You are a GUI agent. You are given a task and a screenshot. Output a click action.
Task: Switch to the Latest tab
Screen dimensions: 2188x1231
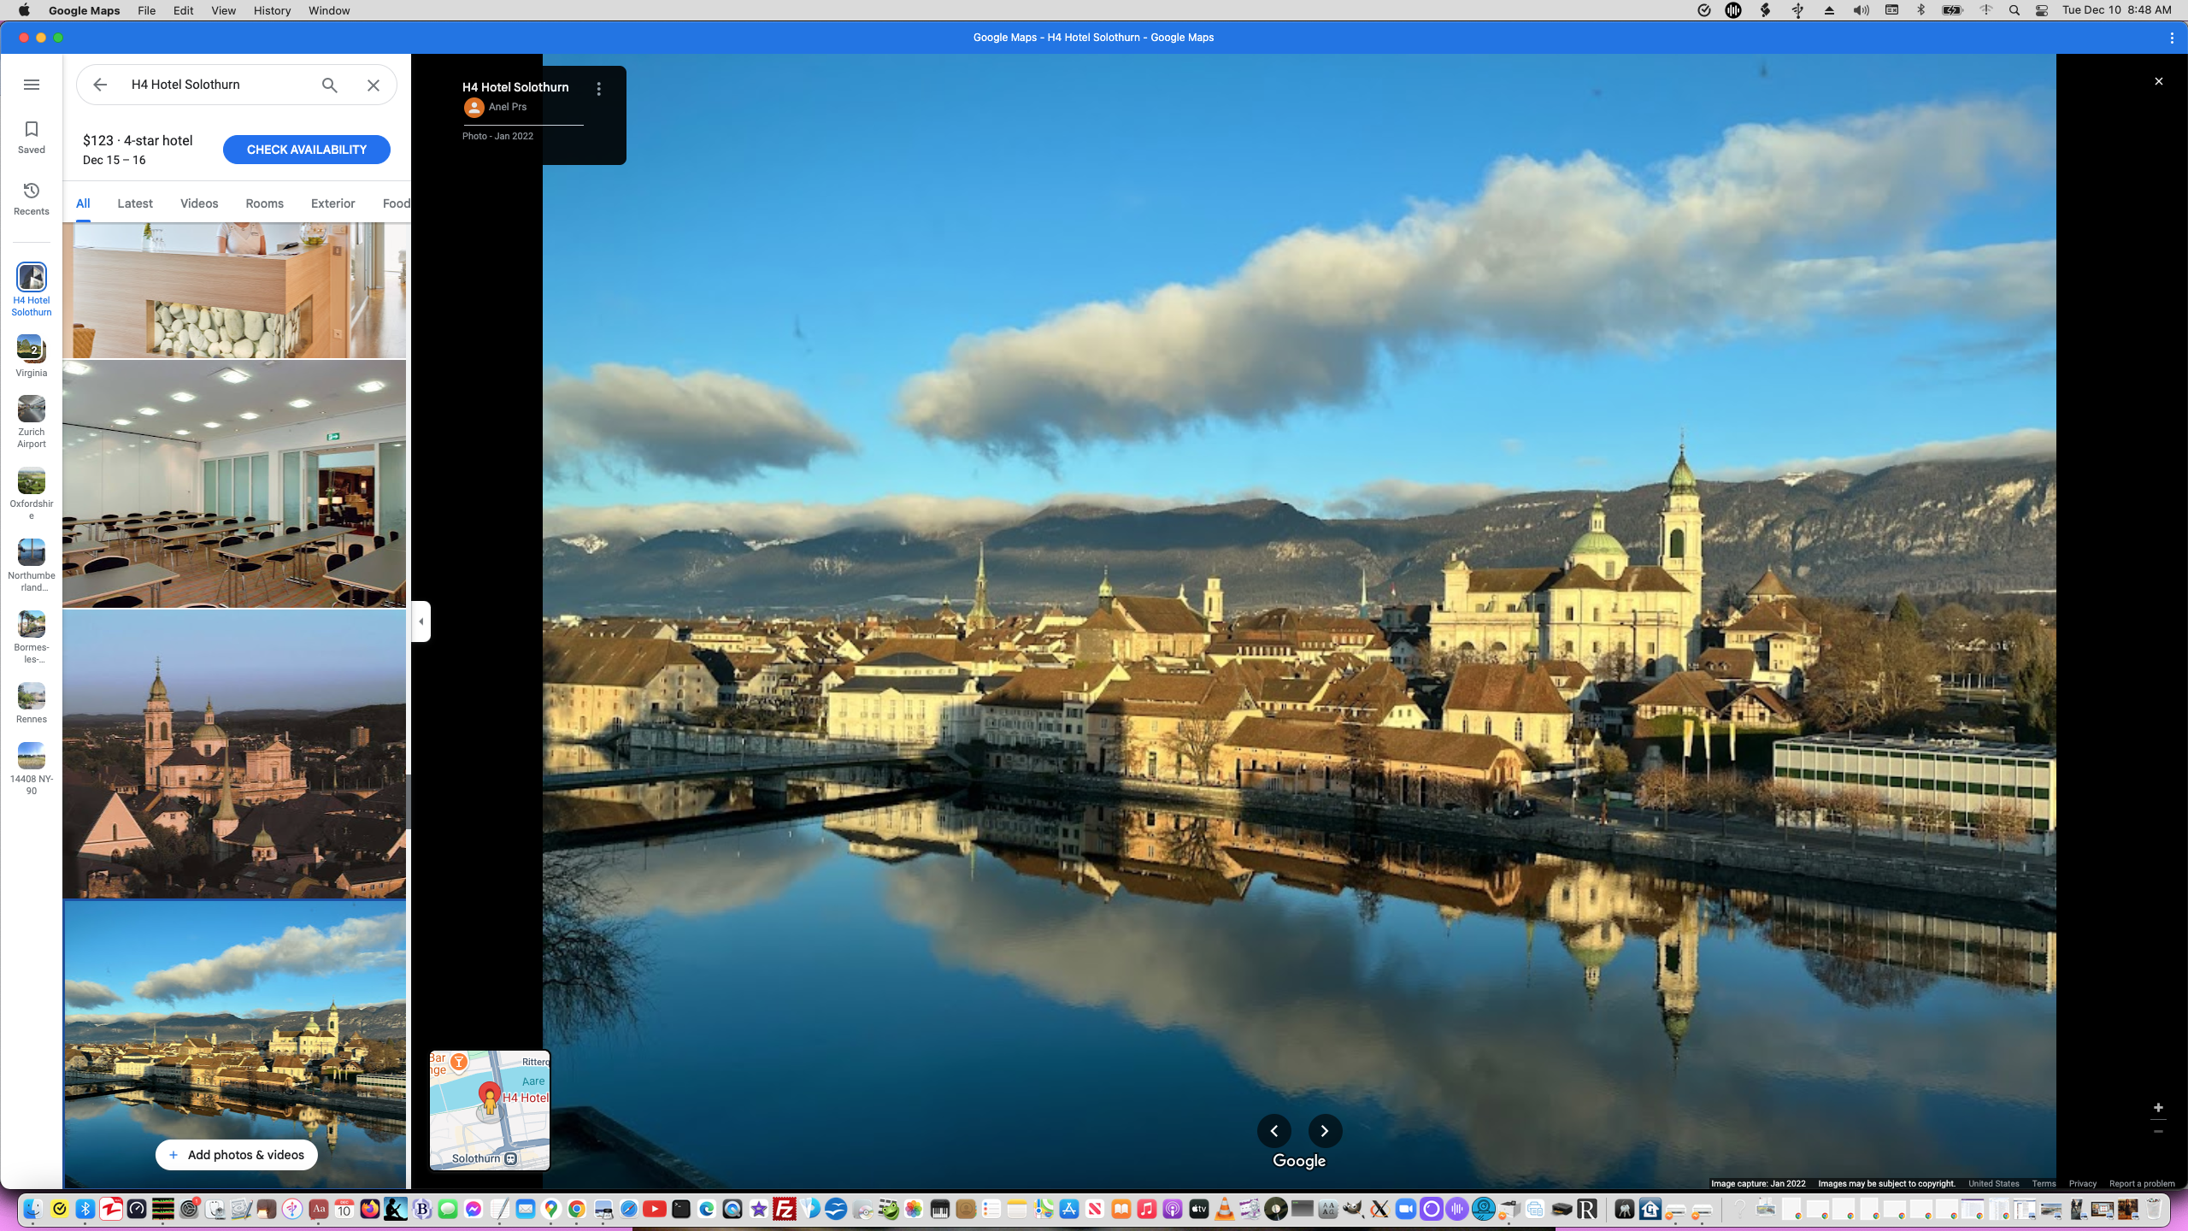135,203
